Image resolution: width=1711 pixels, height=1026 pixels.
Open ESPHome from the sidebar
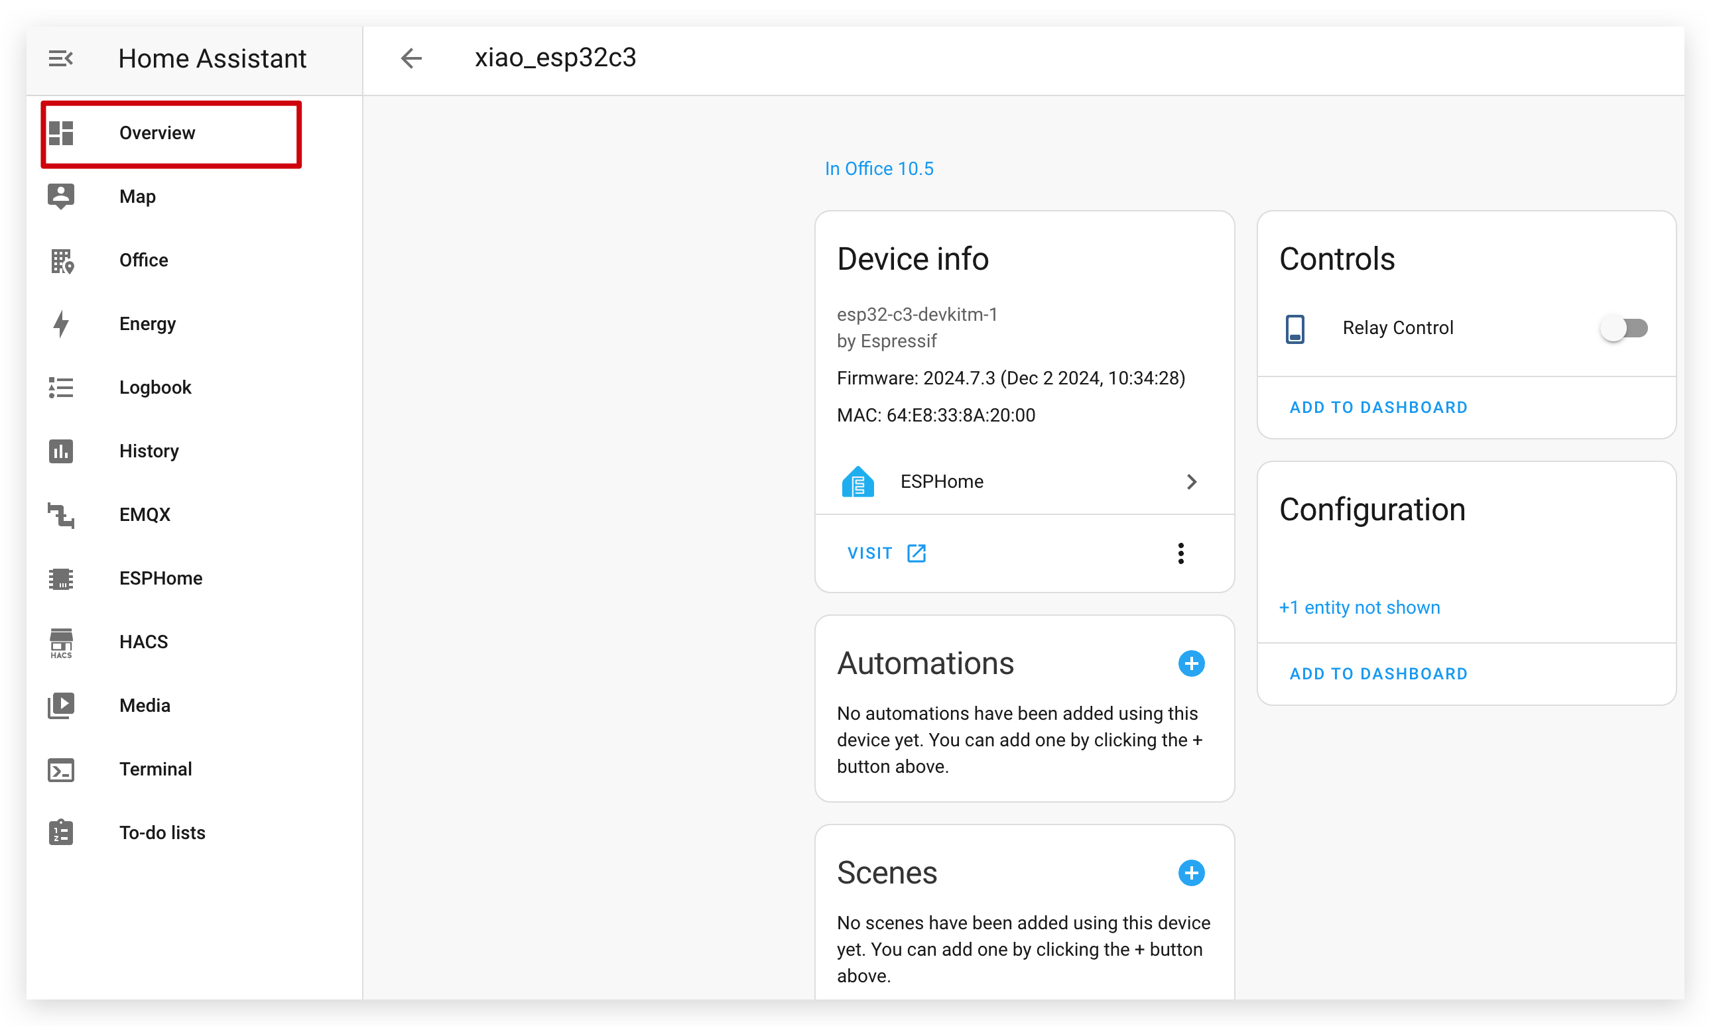pyautogui.click(x=194, y=579)
